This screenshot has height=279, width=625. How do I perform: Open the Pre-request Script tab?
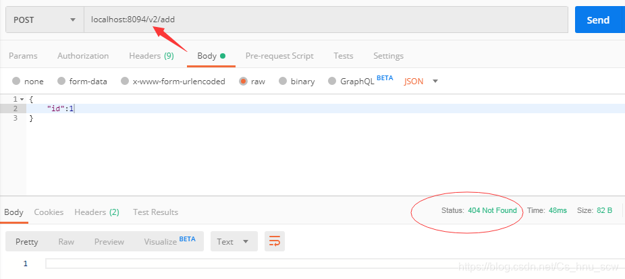click(x=279, y=56)
